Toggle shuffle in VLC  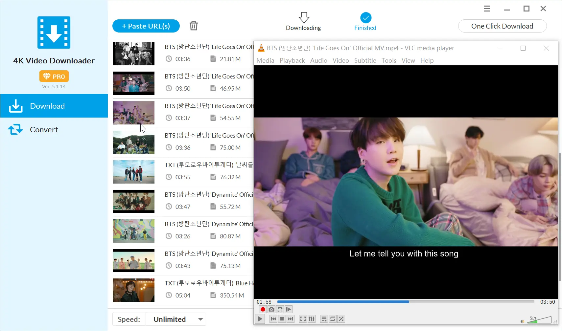click(341, 319)
